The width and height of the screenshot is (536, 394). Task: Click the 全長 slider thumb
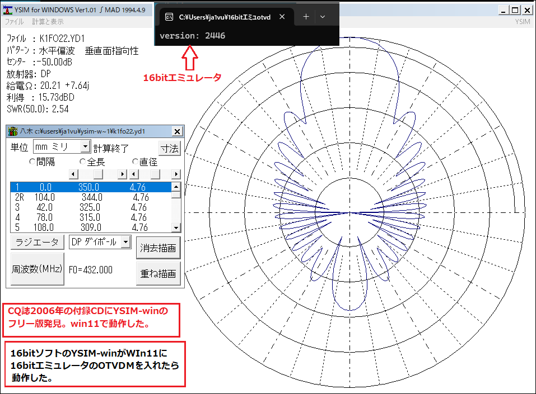pyautogui.click(x=98, y=174)
